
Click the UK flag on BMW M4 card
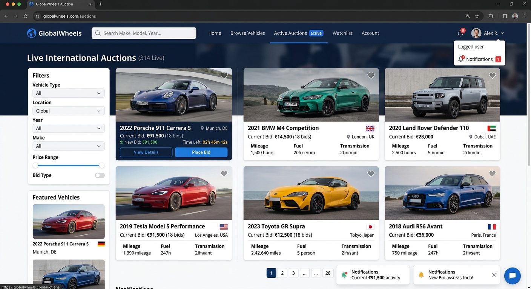pyautogui.click(x=370, y=128)
